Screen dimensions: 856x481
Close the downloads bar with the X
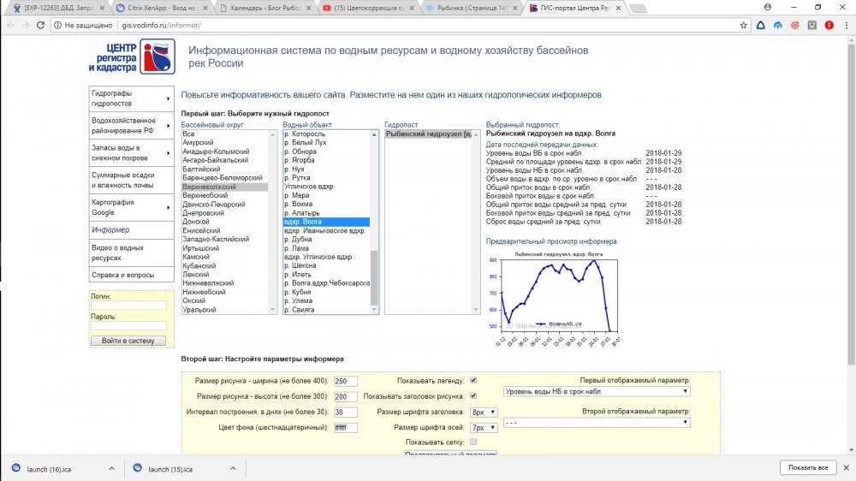(x=843, y=468)
